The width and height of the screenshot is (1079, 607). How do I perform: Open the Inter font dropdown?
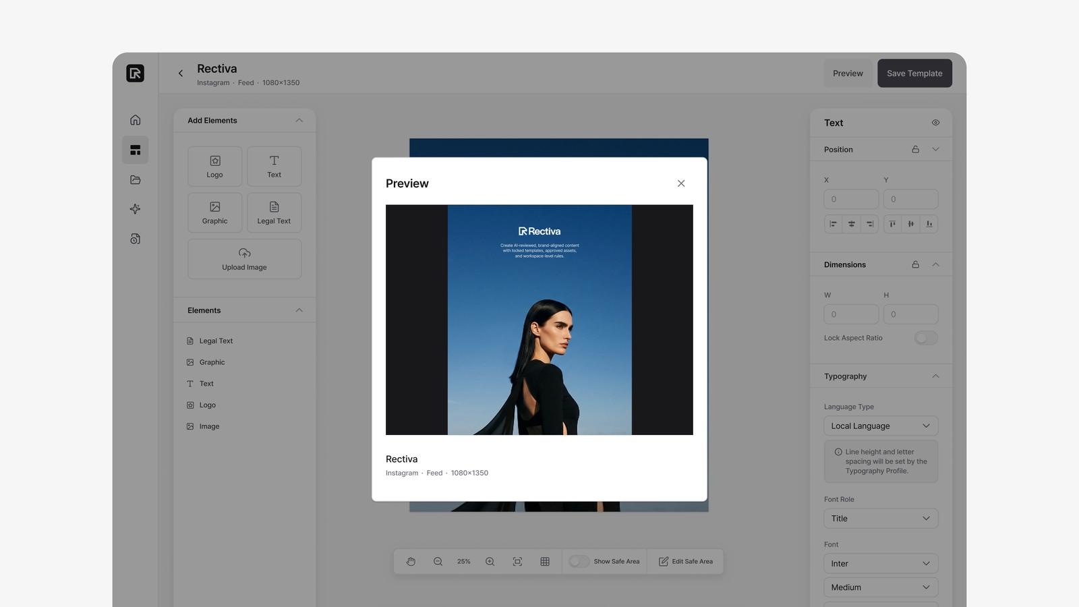881,564
